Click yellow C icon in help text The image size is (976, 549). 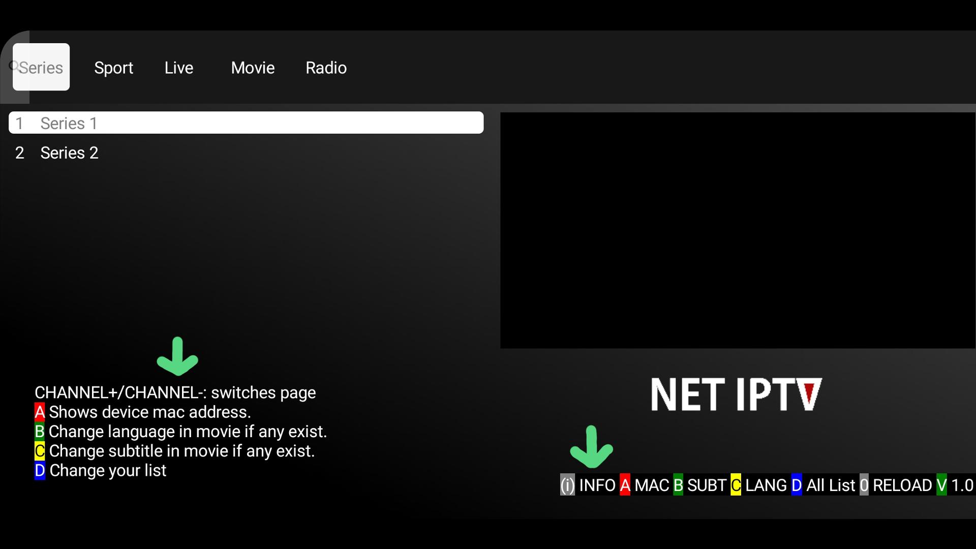[x=40, y=450]
